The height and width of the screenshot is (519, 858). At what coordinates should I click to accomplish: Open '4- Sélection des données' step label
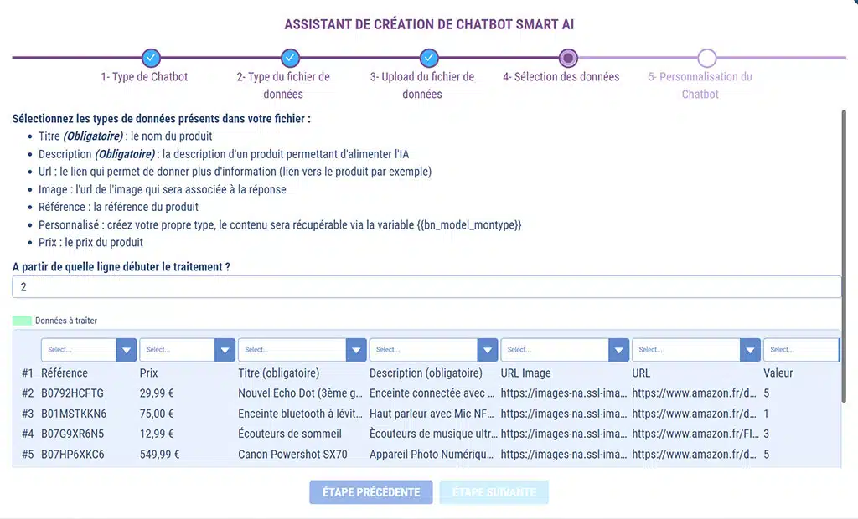pyautogui.click(x=561, y=77)
